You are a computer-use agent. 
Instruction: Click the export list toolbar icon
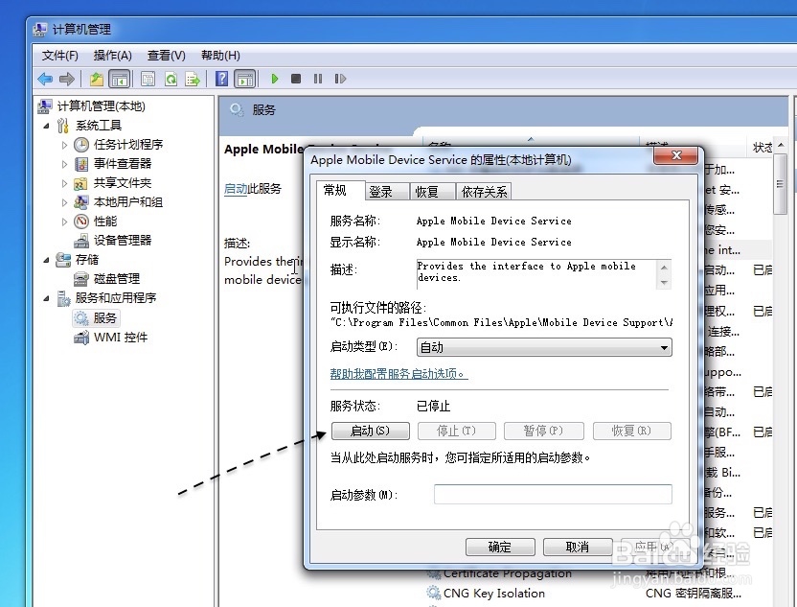click(x=194, y=78)
